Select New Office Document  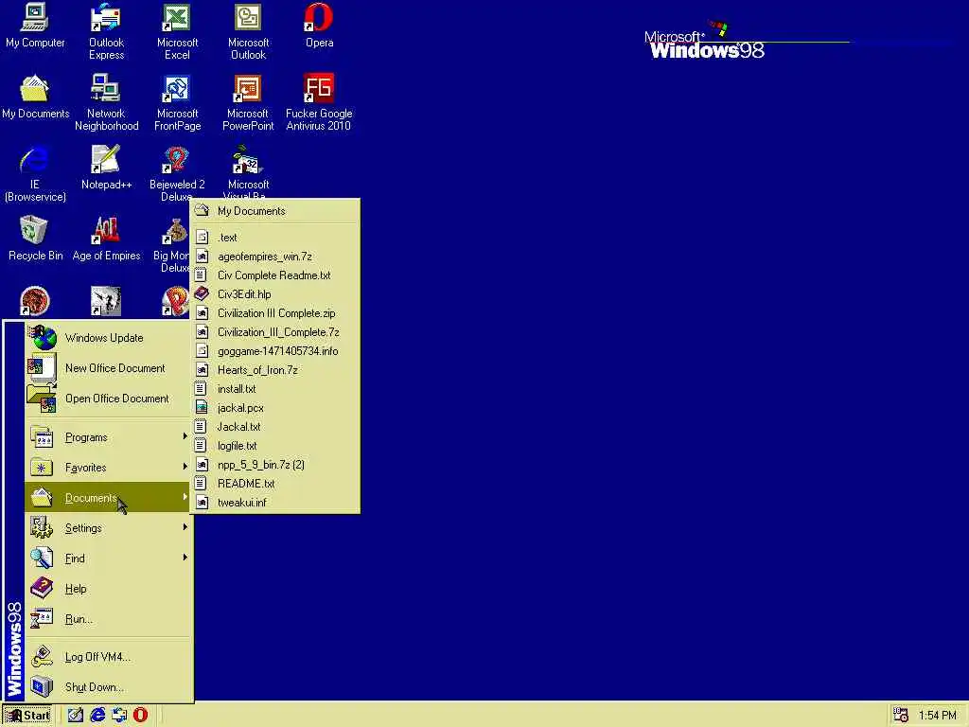pyautogui.click(x=108, y=368)
